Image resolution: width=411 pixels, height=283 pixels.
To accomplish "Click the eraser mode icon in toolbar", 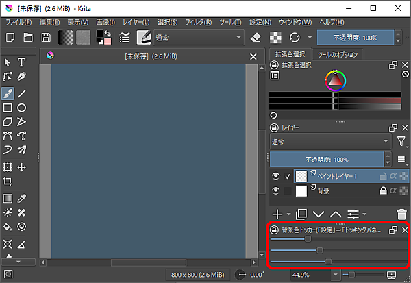I will tap(254, 37).
